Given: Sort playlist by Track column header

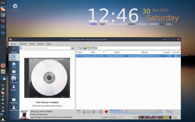Looking at the screenshot, I should 79,52.
